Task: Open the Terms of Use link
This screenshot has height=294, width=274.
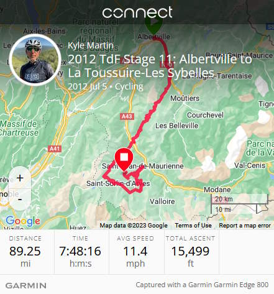Action: coord(193,226)
